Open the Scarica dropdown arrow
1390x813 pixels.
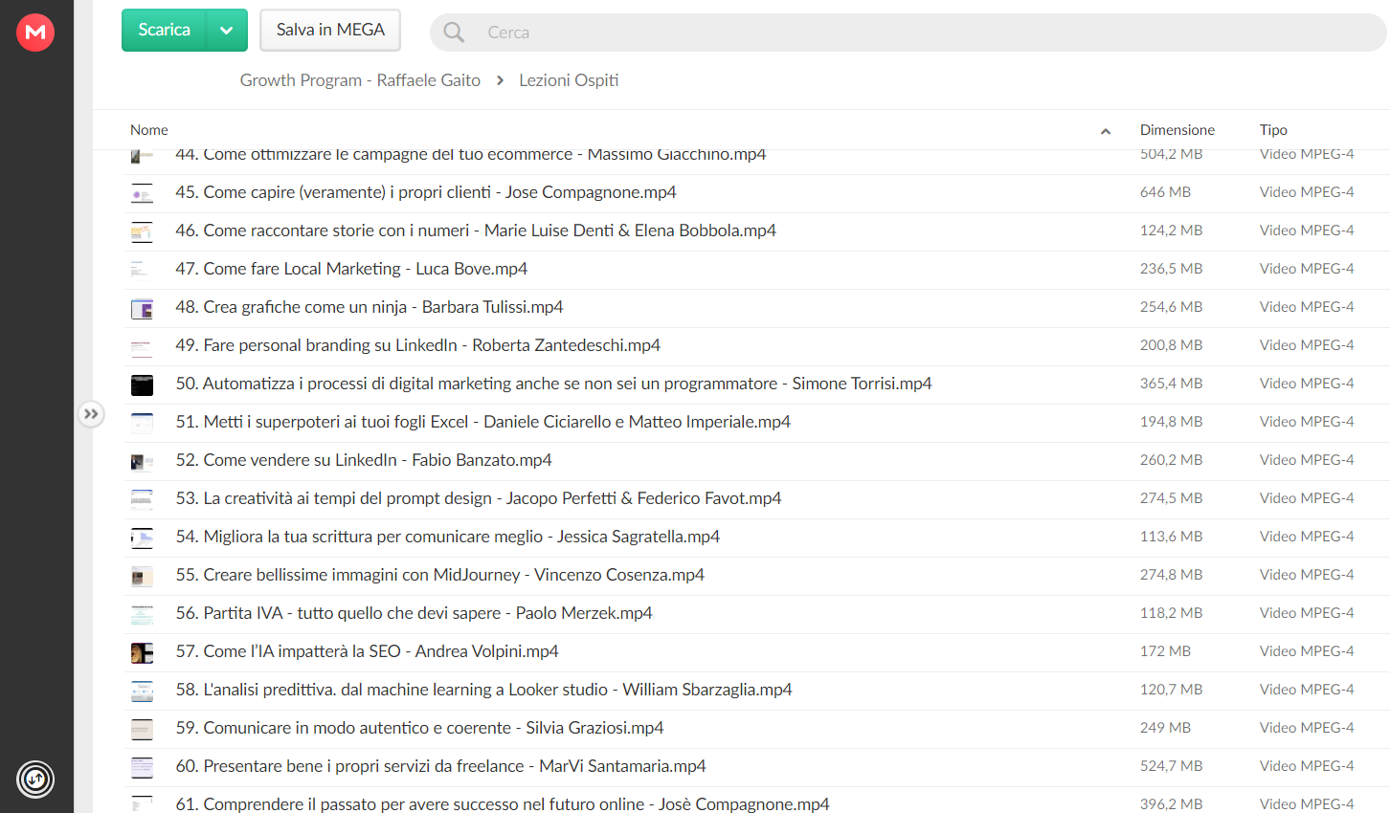(227, 30)
